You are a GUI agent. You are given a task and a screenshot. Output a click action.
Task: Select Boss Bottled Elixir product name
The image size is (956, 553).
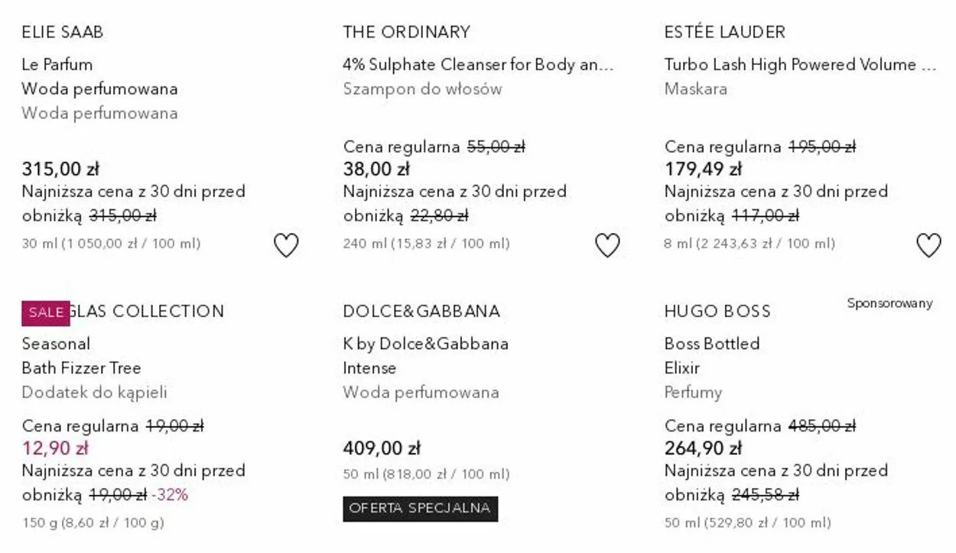(x=711, y=356)
